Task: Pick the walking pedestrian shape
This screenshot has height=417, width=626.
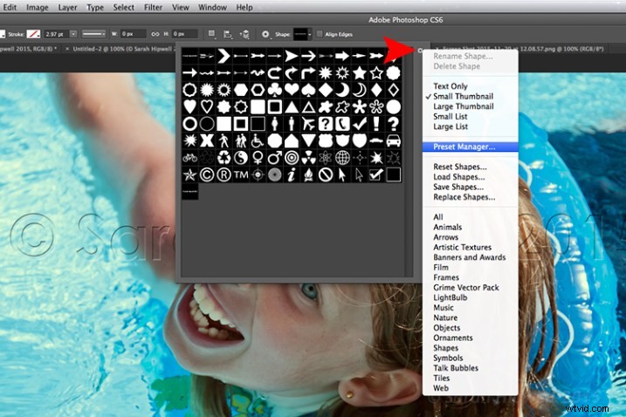Action: point(224,140)
